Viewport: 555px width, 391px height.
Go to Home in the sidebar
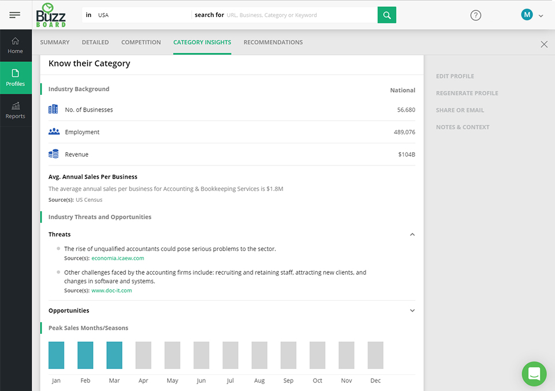15,46
